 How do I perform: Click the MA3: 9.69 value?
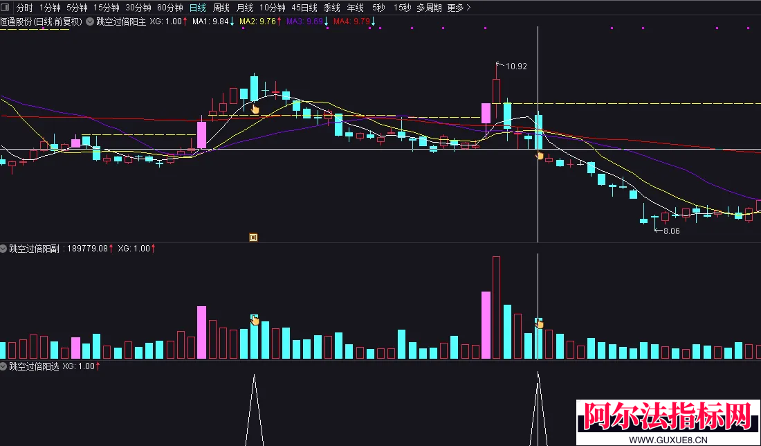point(305,21)
